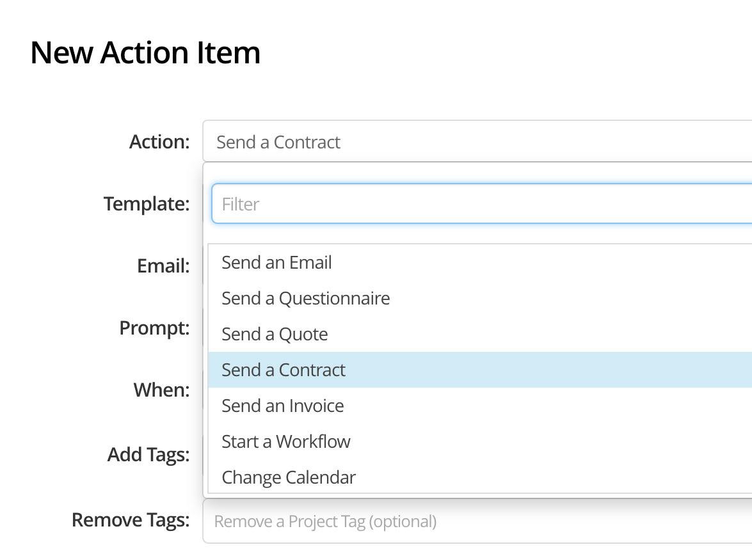Select Send a Questionnaire from list
This screenshot has height=554, width=752.
coord(305,298)
